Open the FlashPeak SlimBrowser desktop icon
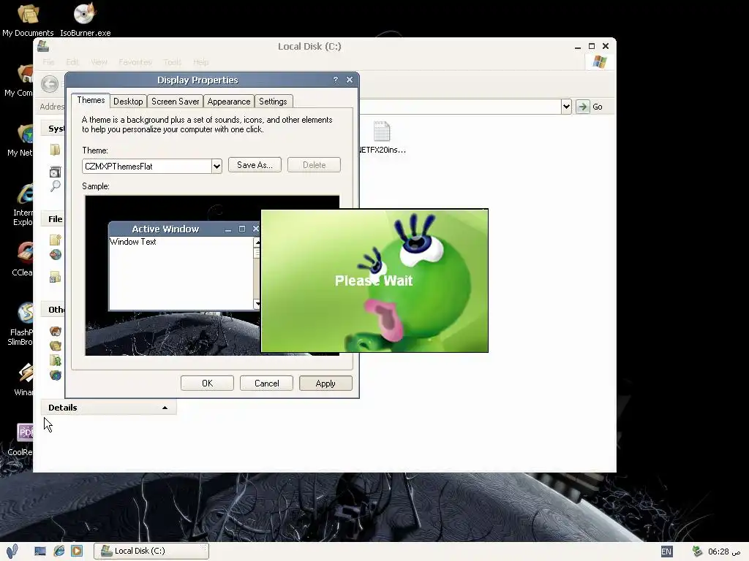 click(x=21, y=324)
